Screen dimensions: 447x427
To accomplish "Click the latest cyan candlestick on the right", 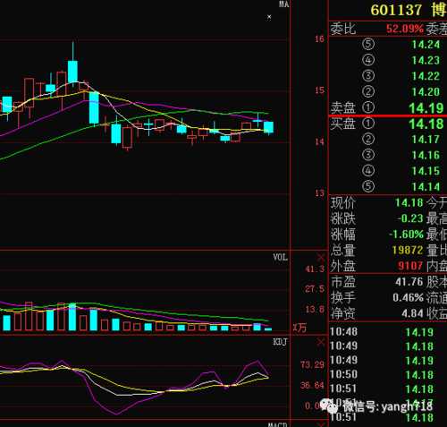I will click(x=269, y=127).
